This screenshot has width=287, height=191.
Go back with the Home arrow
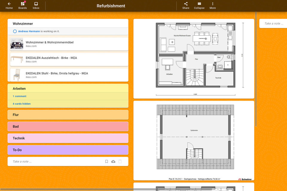[x=9, y=6]
